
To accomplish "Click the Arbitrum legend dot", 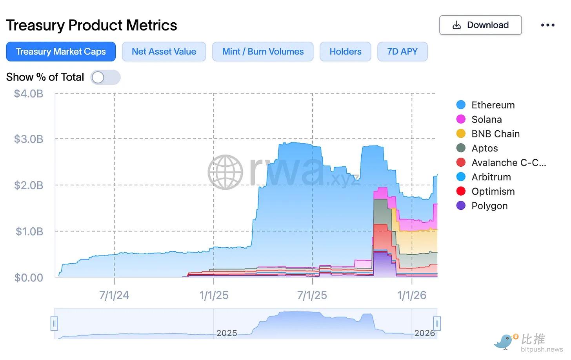I will click(x=461, y=177).
